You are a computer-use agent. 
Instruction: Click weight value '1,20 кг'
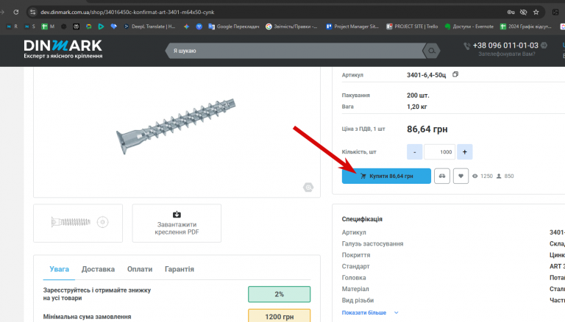point(417,107)
